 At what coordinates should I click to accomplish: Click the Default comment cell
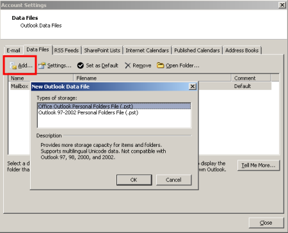tap(243, 86)
